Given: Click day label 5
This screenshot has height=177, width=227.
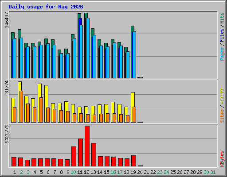Looking at the screenshot, I should click(41, 172).
